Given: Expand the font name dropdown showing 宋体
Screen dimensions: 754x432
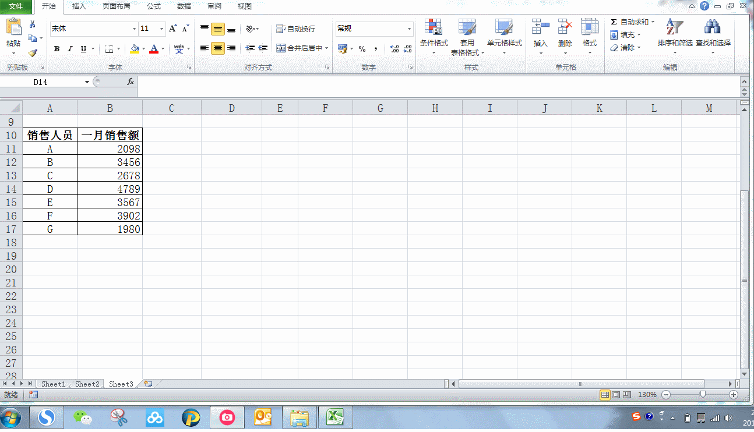Looking at the screenshot, I should (x=134, y=29).
